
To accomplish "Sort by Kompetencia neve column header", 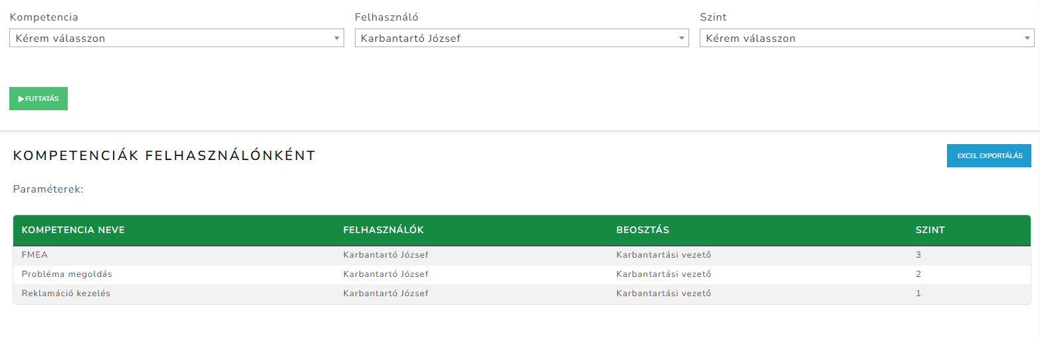I will (73, 230).
